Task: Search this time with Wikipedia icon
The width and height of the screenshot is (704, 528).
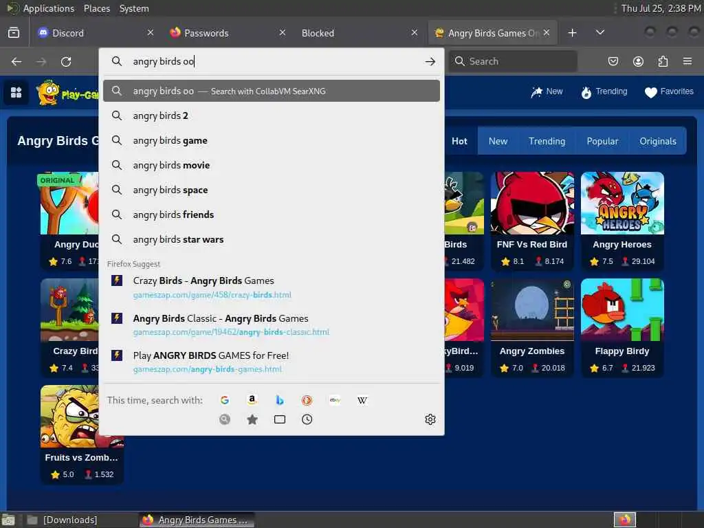Action: (362, 400)
